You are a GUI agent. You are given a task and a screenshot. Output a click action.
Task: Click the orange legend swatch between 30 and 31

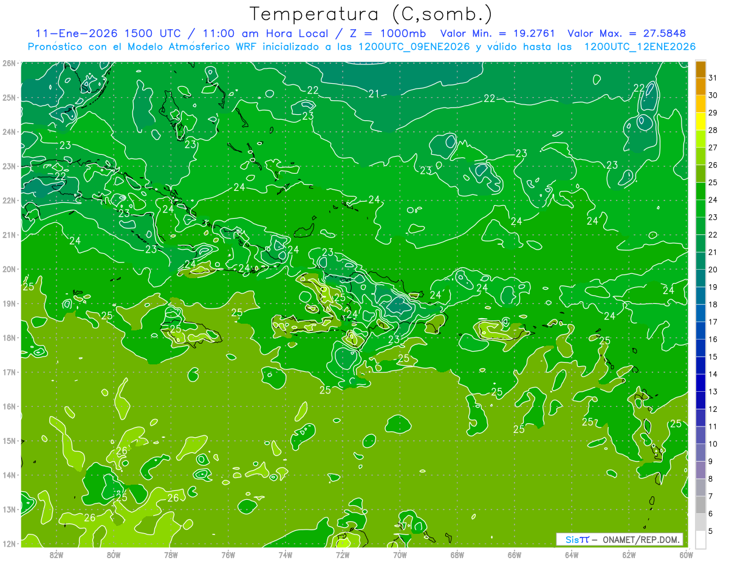point(700,87)
